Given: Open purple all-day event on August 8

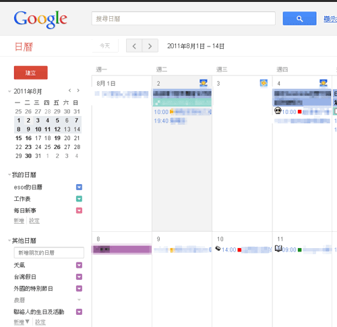Looking at the screenshot, I should 122,249.
